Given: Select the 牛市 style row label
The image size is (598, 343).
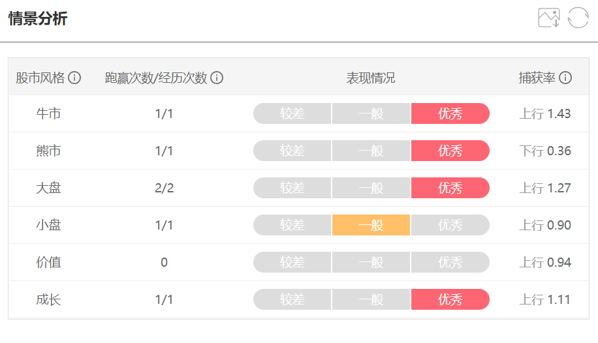Looking at the screenshot, I should pyautogui.click(x=48, y=113).
